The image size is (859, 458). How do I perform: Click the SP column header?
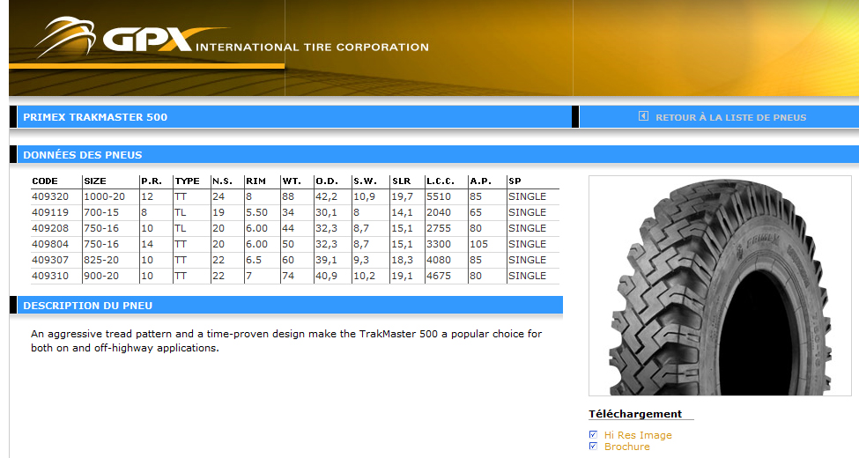[515, 181]
